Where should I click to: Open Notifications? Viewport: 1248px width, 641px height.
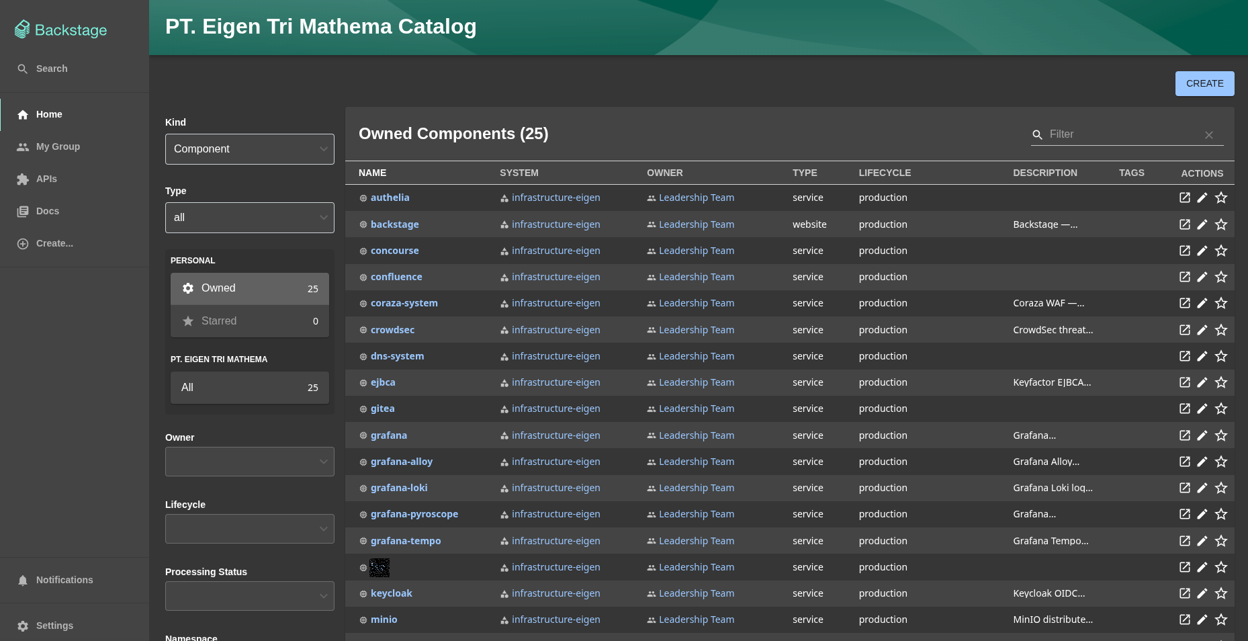click(75, 580)
